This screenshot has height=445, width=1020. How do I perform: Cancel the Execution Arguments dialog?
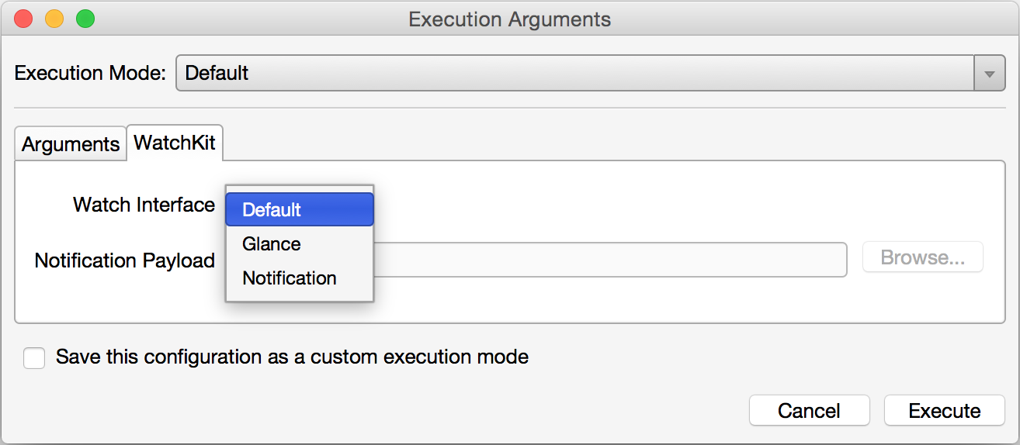(809, 411)
